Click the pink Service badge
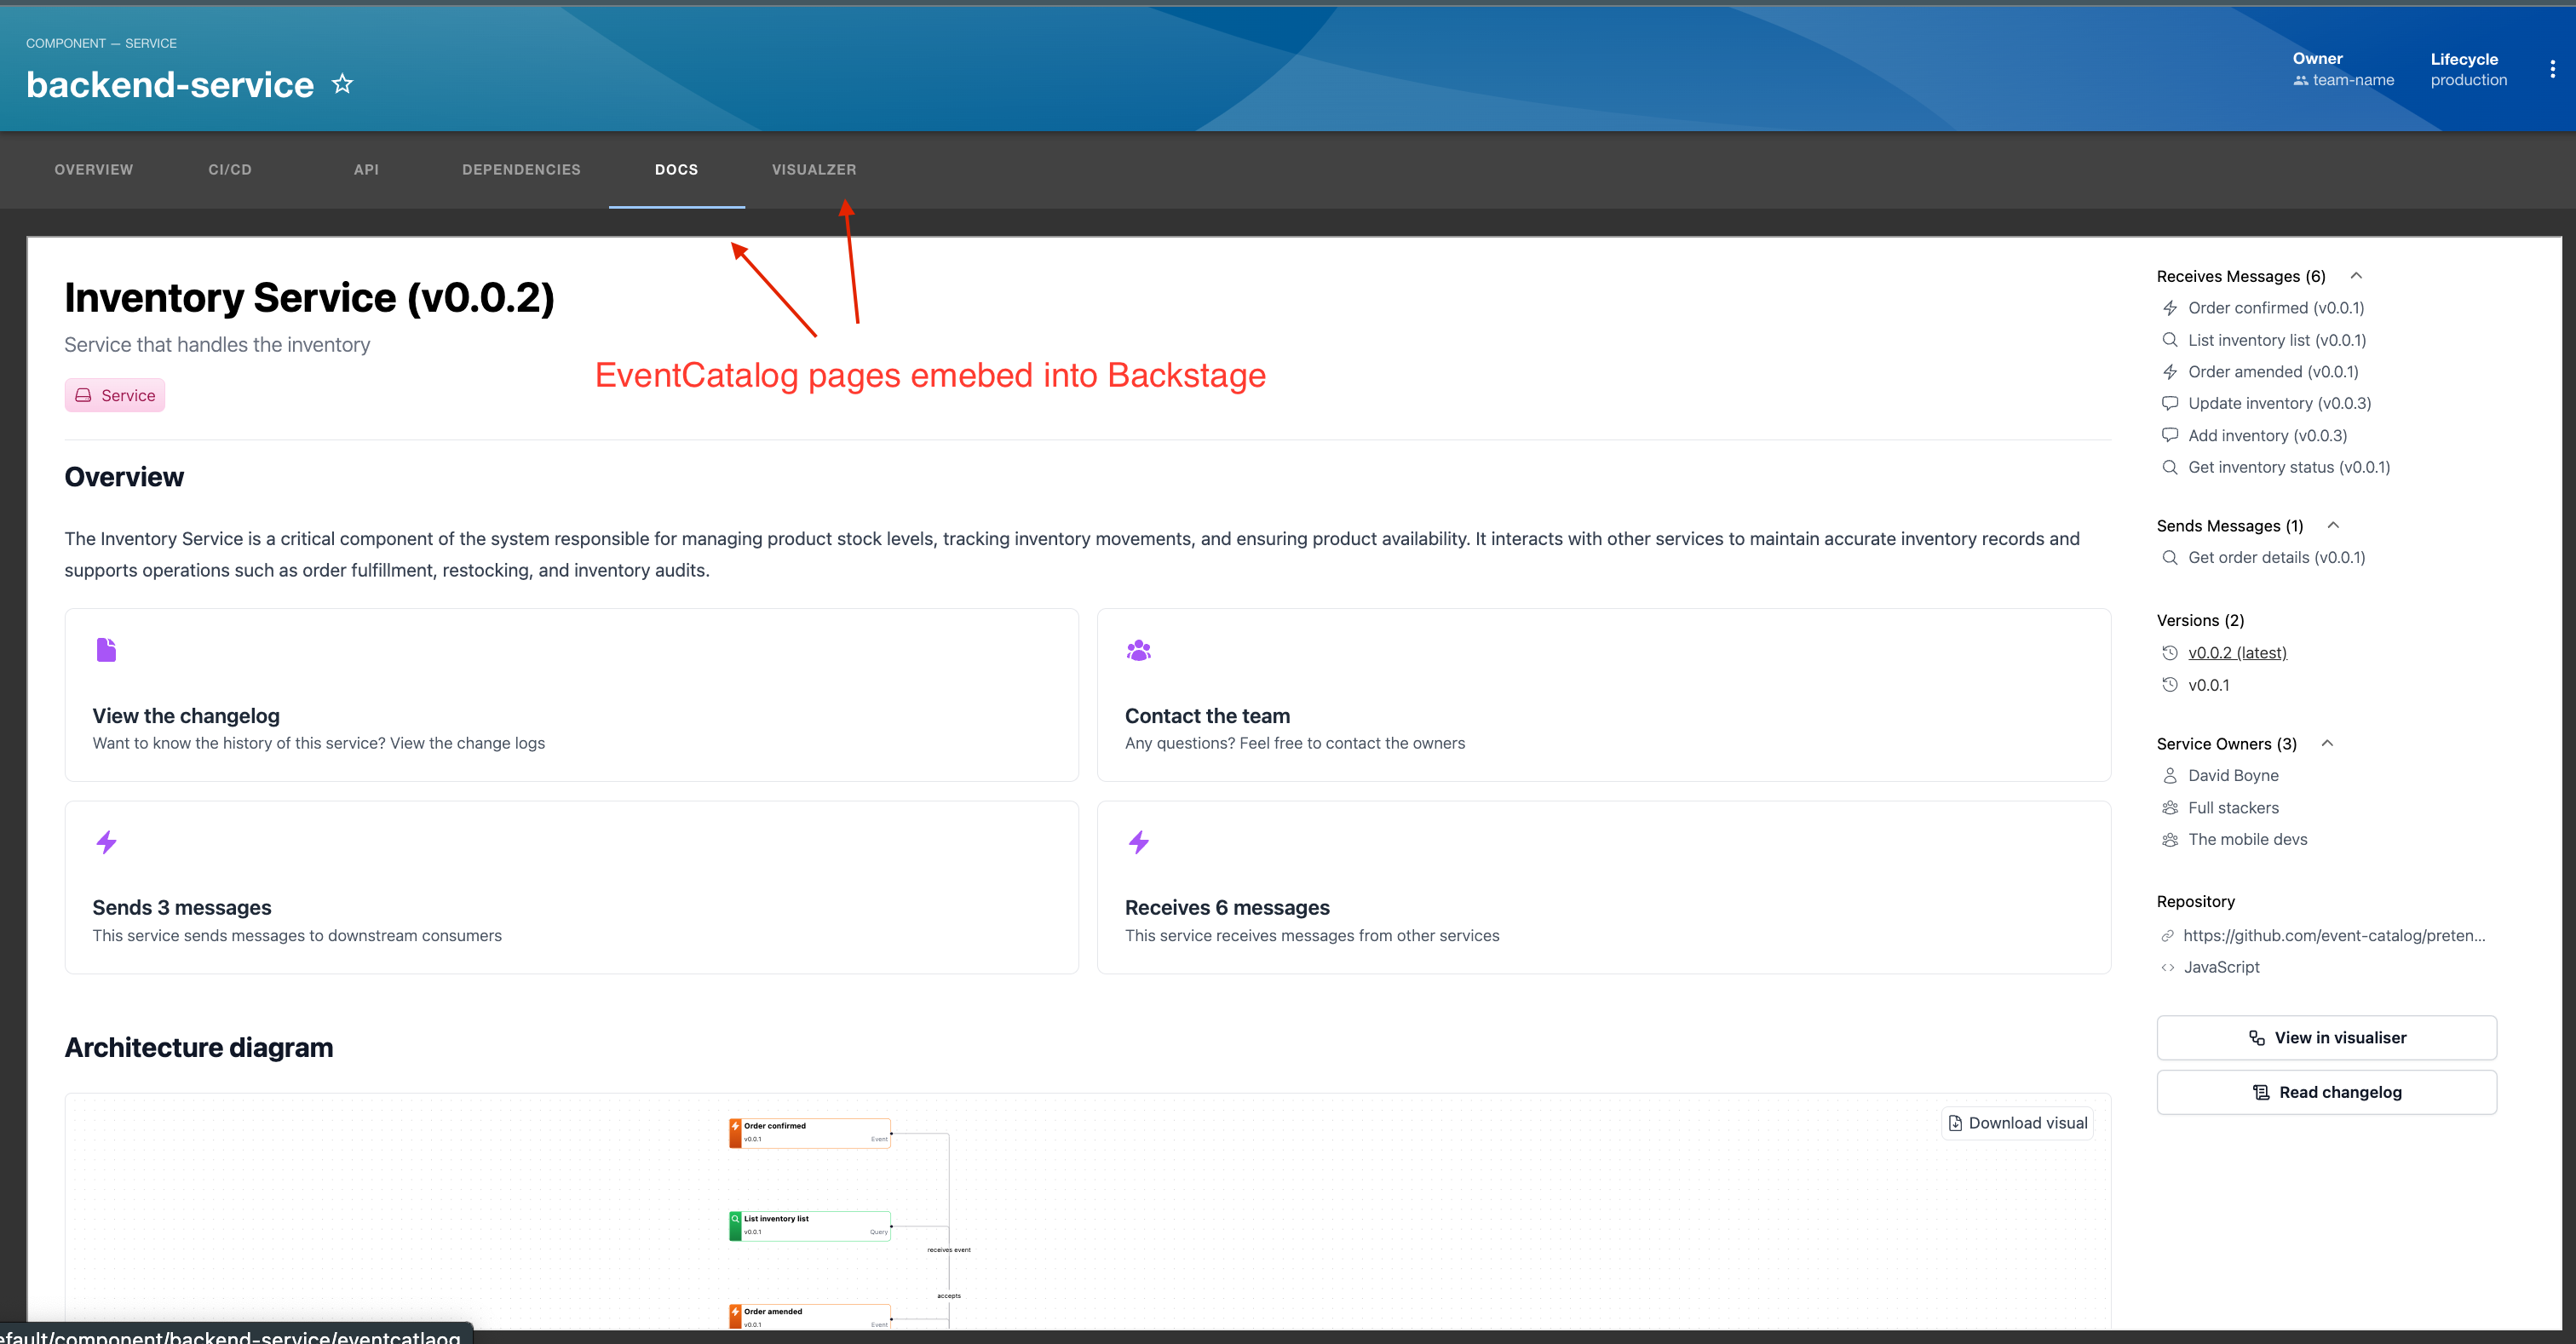Screen dimensions: 2576x1344 [x=115, y=395]
